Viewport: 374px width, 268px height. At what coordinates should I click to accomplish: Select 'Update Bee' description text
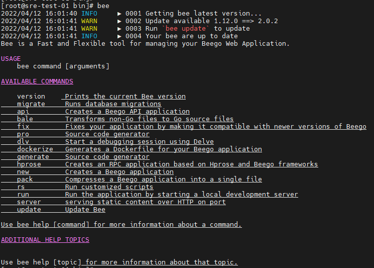pos(85,210)
